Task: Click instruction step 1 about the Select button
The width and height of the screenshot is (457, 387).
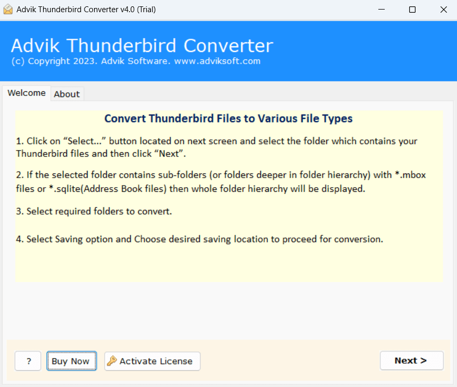Action: point(217,147)
